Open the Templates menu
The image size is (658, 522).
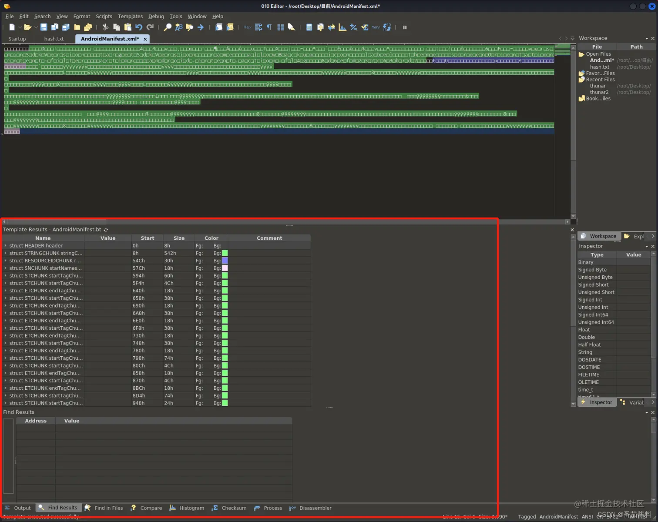point(130,17)
